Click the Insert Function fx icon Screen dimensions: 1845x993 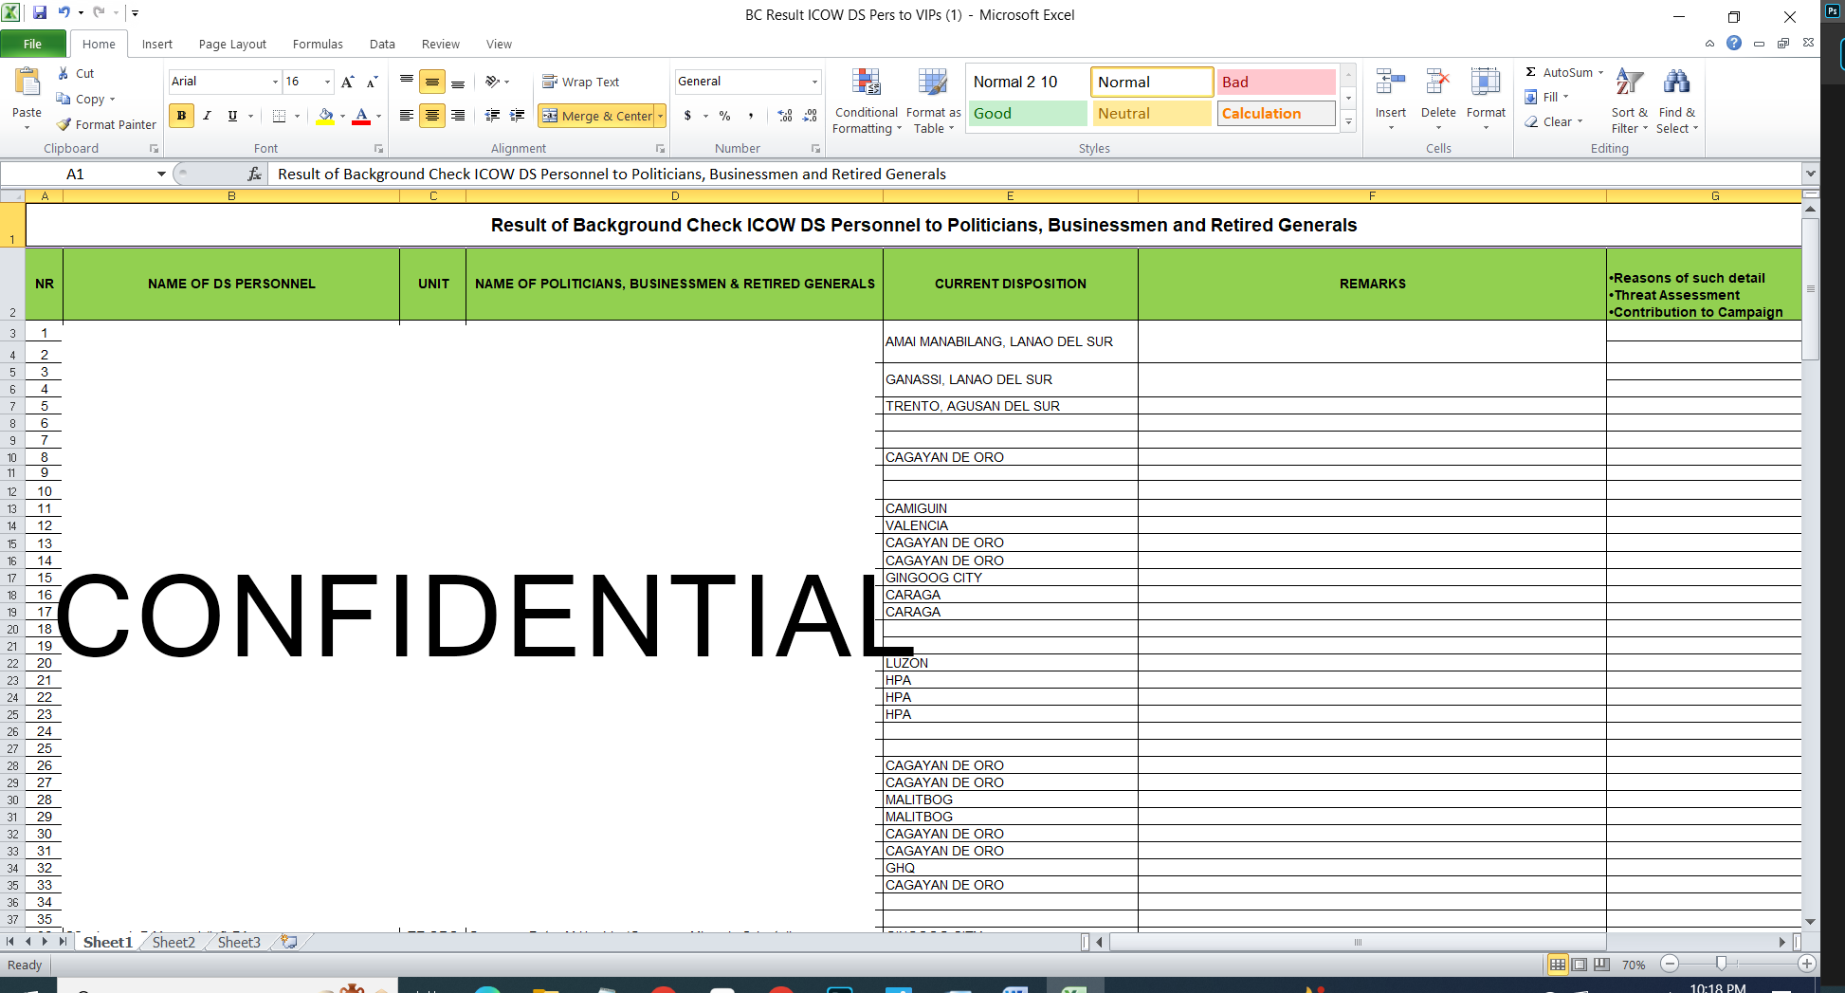point(254,174)
